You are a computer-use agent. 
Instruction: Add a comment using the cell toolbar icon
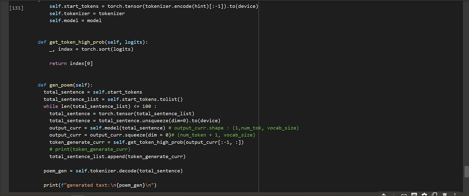click(x=414, y=194)
